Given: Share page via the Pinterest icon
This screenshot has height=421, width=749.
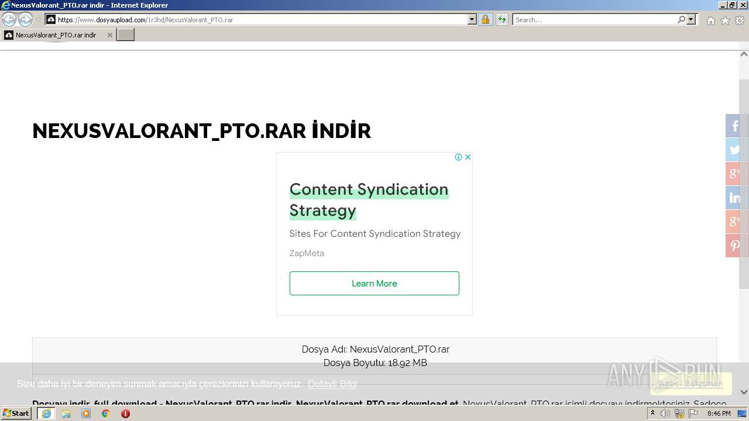Looking at the screenshot, I should [736, 246].
